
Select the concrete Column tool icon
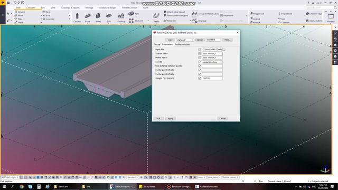pyautogui.click(x=77, y=16)
